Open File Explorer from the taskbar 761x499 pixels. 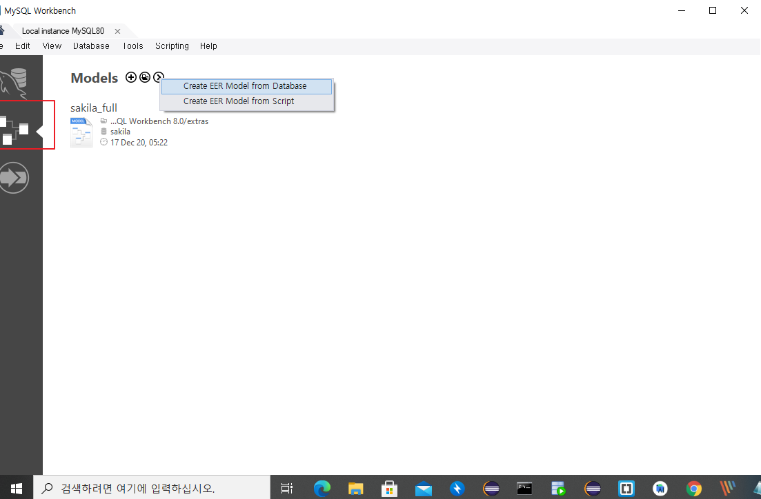[x=356, y=489]
